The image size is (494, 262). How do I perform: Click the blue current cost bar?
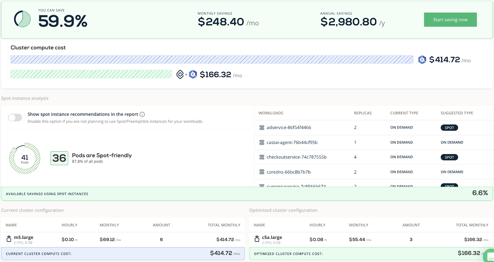point(212,59)
